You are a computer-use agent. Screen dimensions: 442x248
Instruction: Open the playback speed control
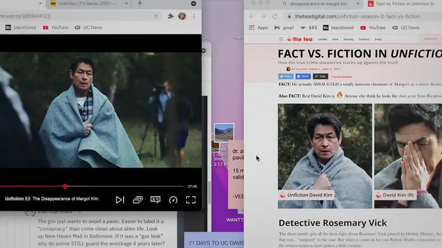[x=173, y=200]
